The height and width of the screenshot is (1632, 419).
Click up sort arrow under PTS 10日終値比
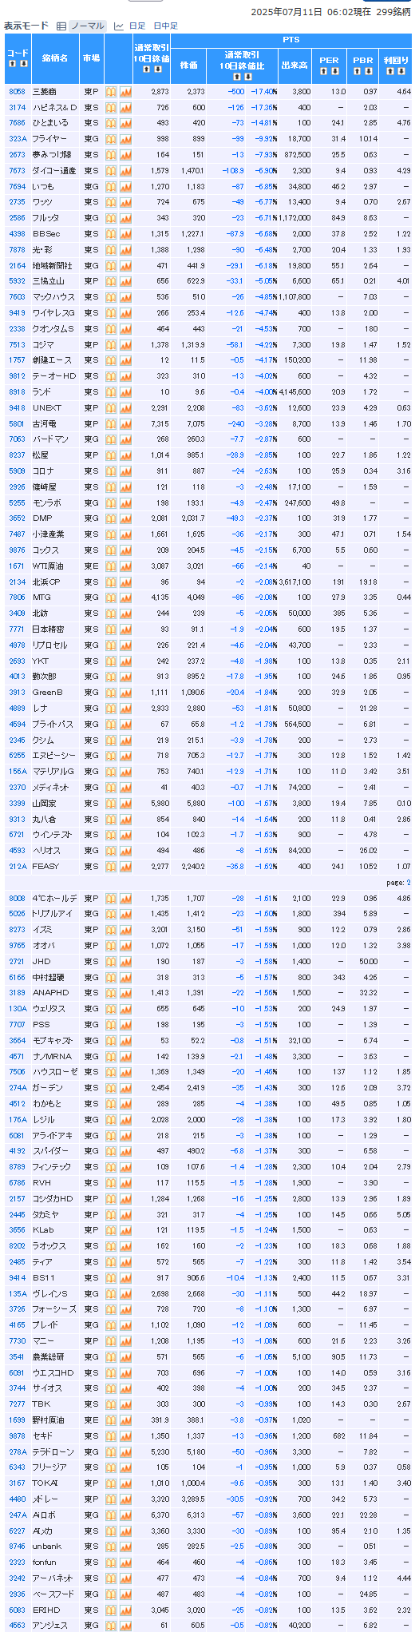pyautogui.click(x=237, y=77)
